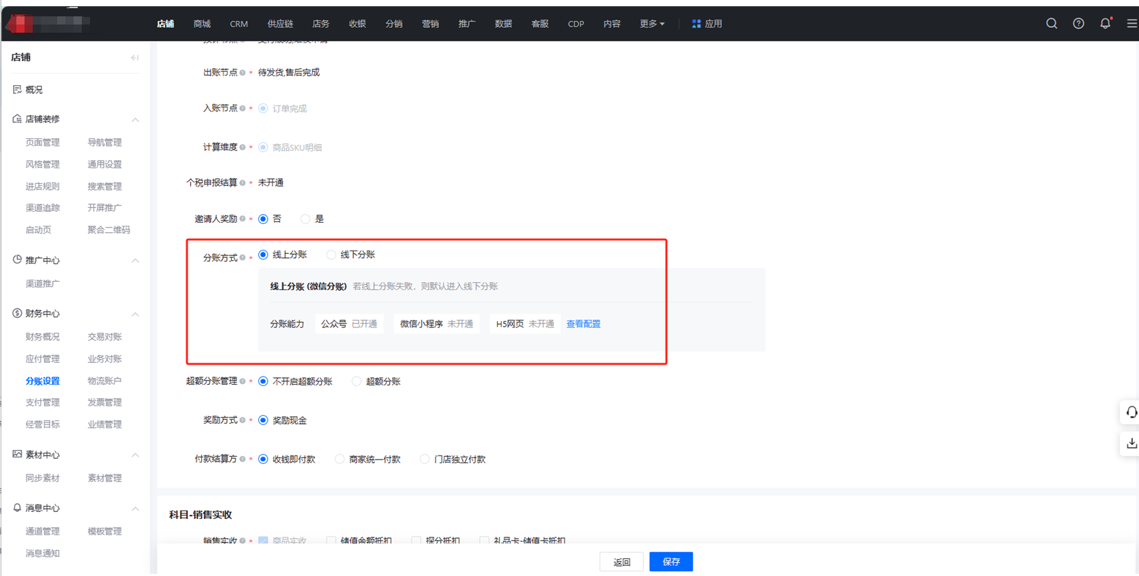This screenshot has width=1139, height=576.
Task: Click the 微信小程序 未开通 capability tag
Action: [x=436, y=324]
